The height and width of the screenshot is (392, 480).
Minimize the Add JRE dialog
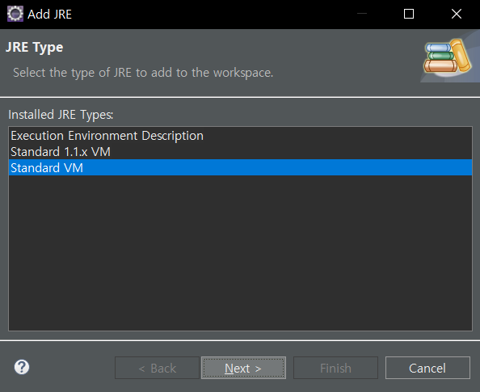point(362,14)
